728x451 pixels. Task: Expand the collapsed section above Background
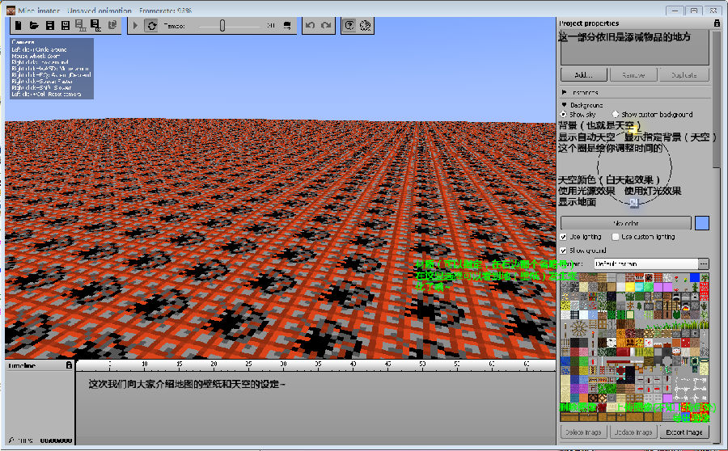click(x=564, y=92)
